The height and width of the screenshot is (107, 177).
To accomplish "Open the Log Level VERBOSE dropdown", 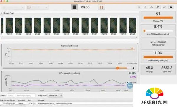I will pyautogui.click(x=55, y=96).
